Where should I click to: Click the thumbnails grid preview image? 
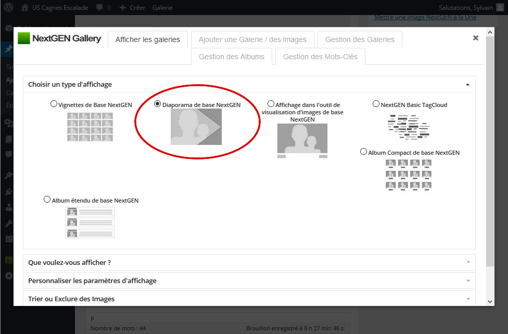click(90, 127)
